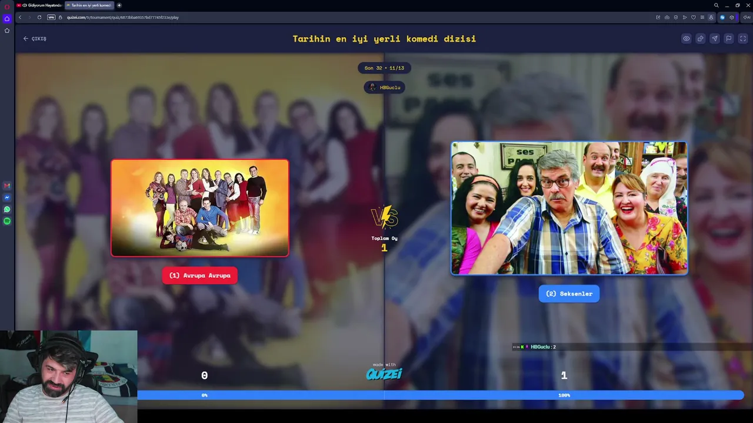Report the quiz with the flag icon

[728, 39]
